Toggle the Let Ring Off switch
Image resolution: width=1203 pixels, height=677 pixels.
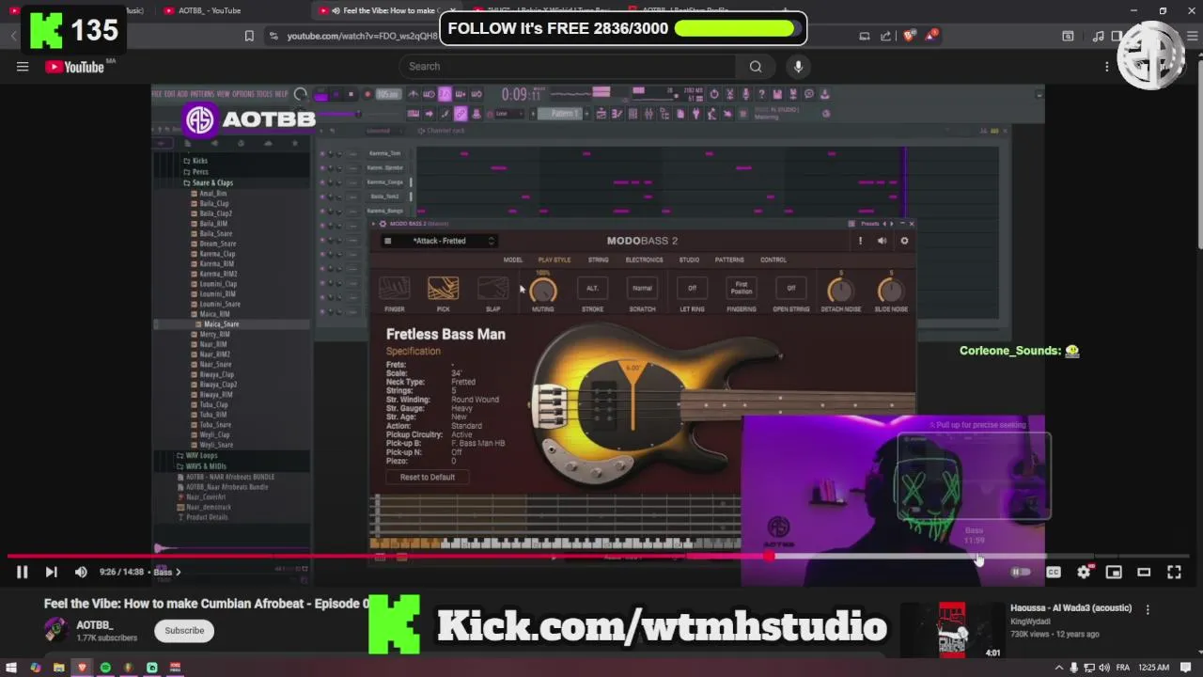(692, 289)
